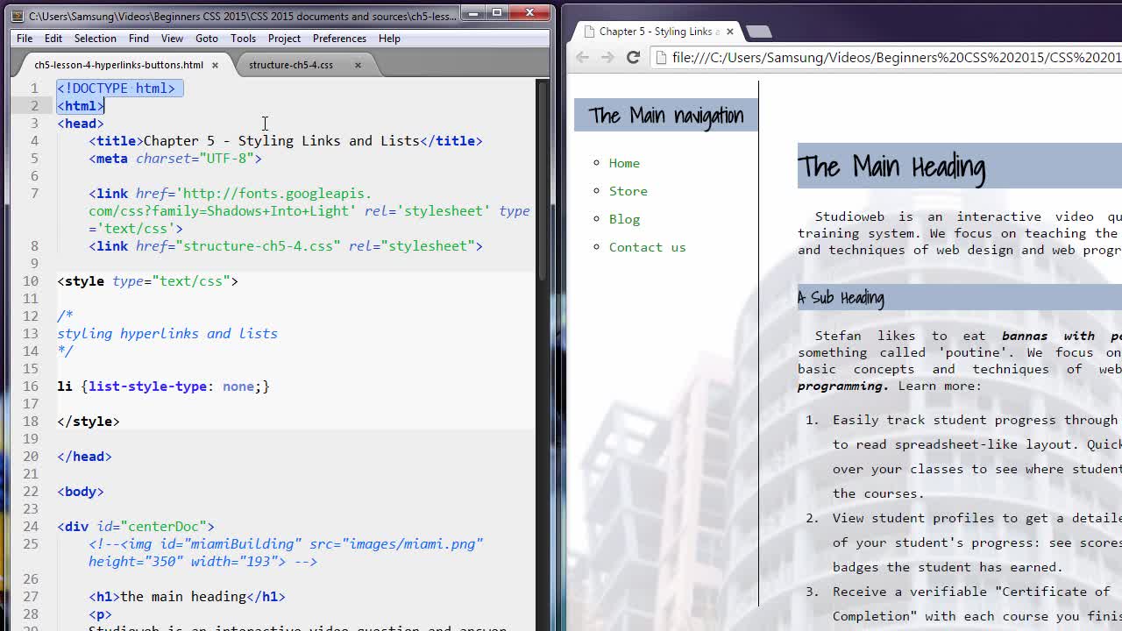Click the 'styling hyperlinks and lists' comment

click(x=167, y=333)
